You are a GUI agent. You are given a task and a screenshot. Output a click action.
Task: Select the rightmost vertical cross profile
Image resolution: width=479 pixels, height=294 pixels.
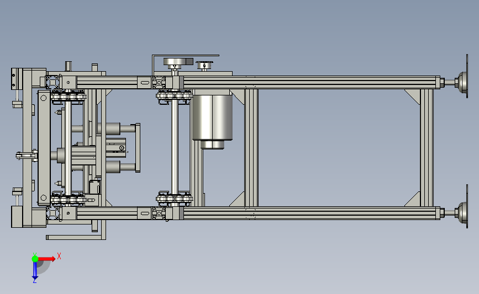(x=427, y=148)
